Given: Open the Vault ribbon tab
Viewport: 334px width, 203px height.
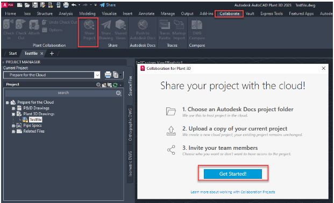Looking at the screenshot, I should click(250, 13).
